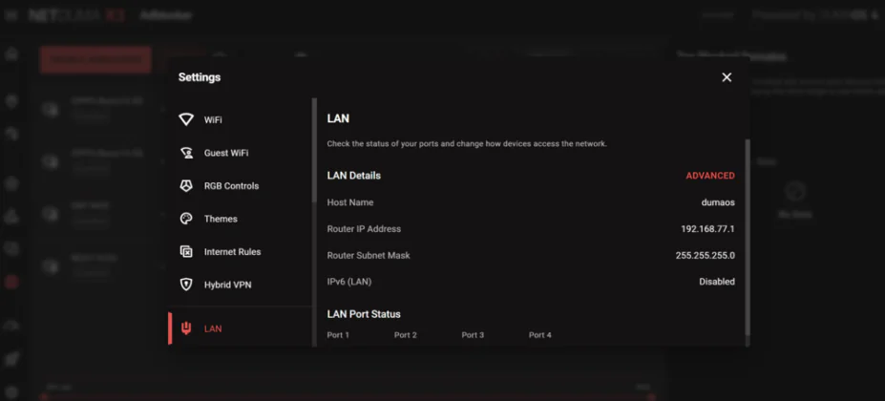Close the Settings dialog
The image size is (885, 401).
click(727, 77)
